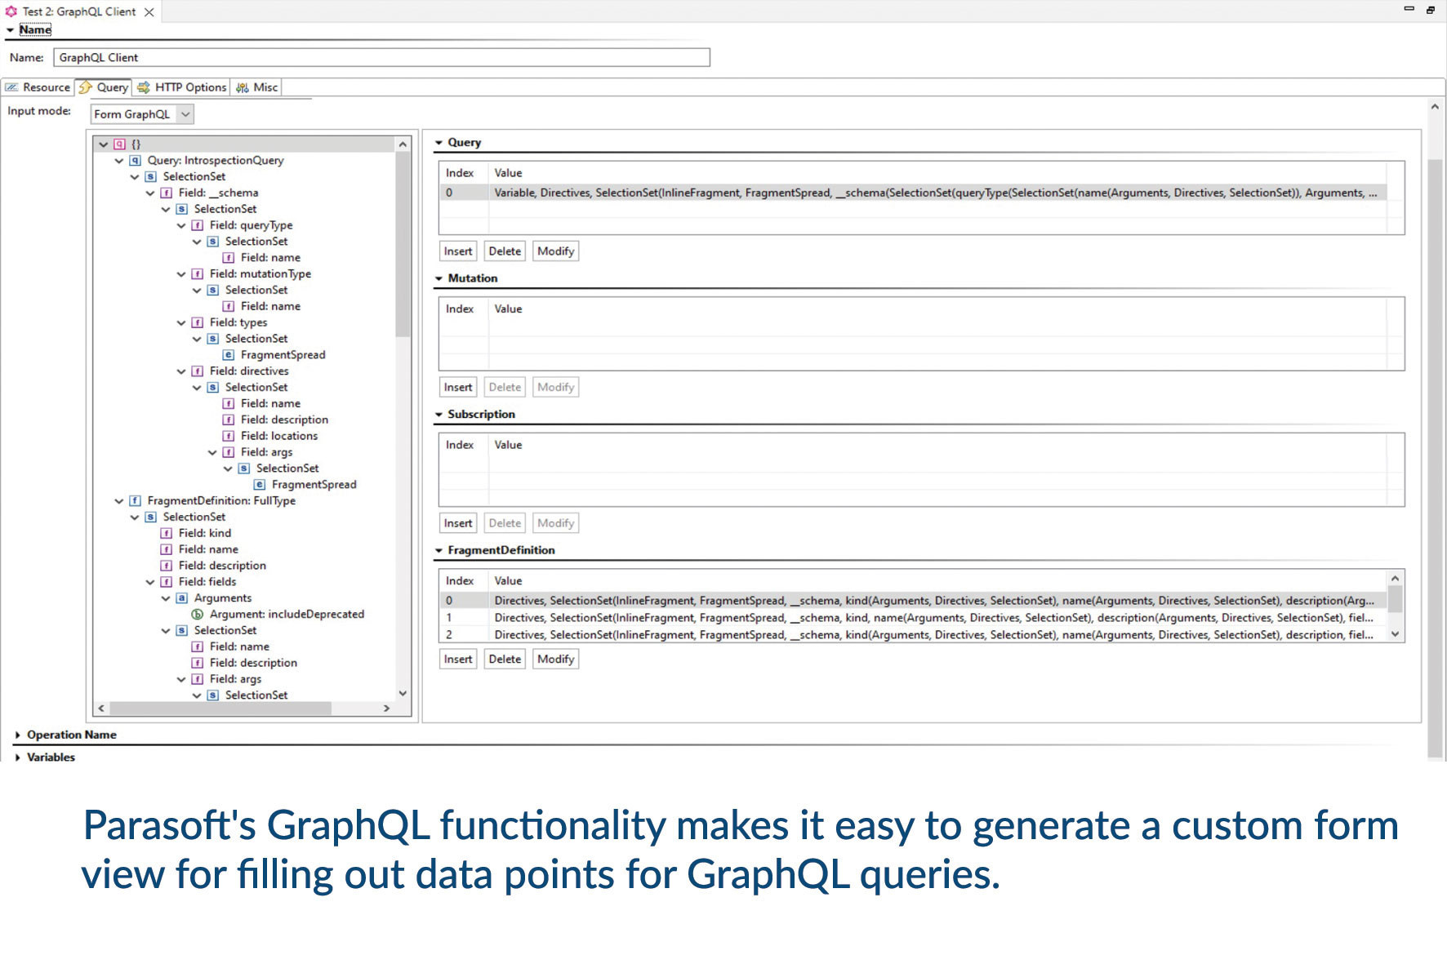Focus the Name field containing GraphQL Client
This screenshot has width=1447, height=964.
click(x=381, y=57)
